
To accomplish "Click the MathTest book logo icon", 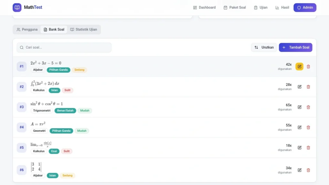I will (x=17, y=8).
